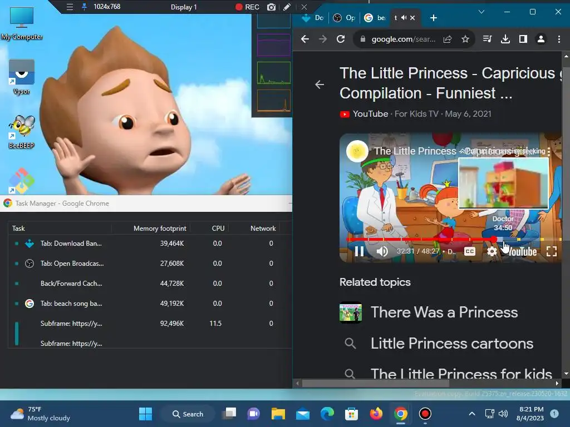
Task: Select the Back/Forward Cach... task row
Action: (150, 283)
